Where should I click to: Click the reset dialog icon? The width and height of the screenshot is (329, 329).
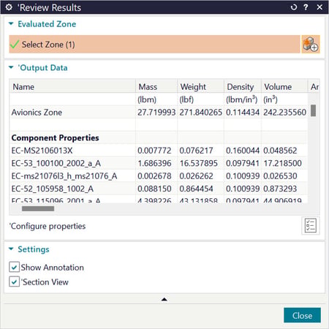pyautogui.click(x=294, y=7)
